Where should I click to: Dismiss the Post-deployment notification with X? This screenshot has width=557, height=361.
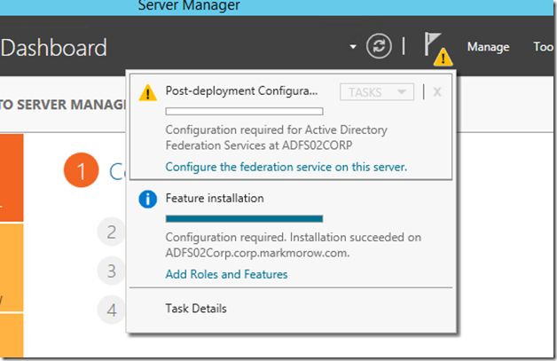click(437, 92)
